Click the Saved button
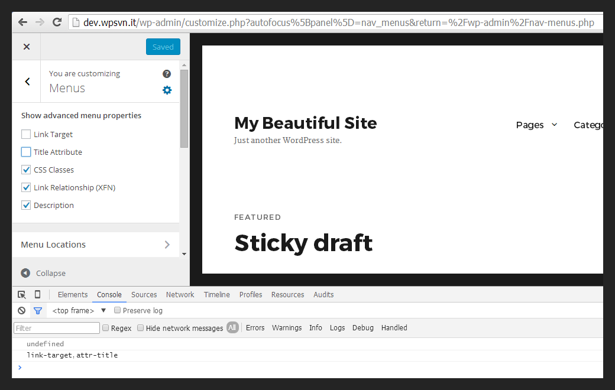615x390 pixels. point(163,47)
